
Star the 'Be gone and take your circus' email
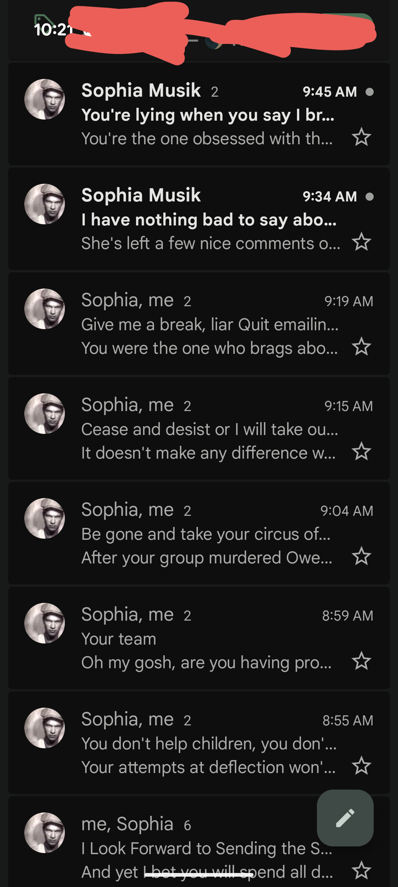click(361, 556)
